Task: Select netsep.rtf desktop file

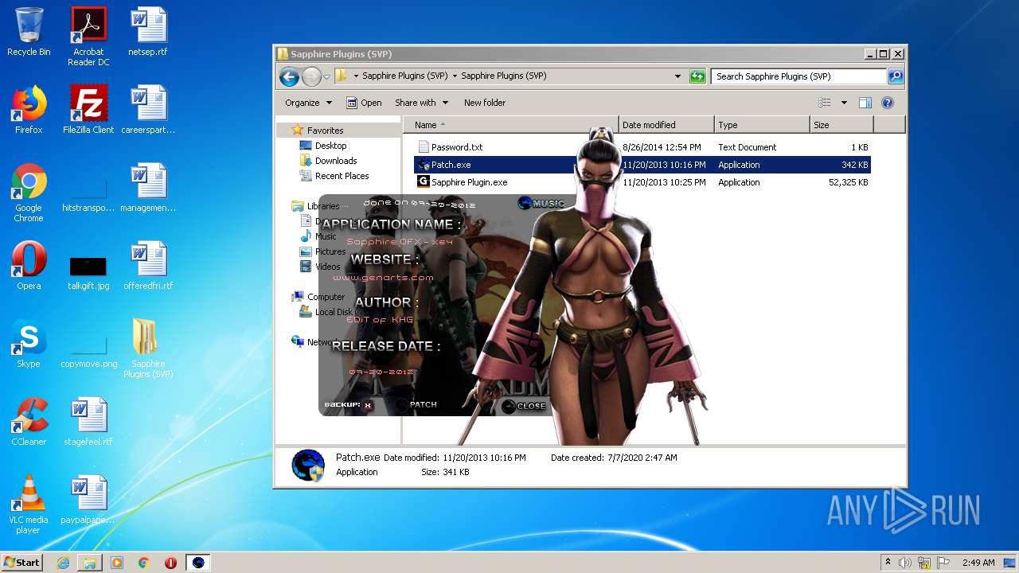Action: pyautogui.click(x=148, y=32)
